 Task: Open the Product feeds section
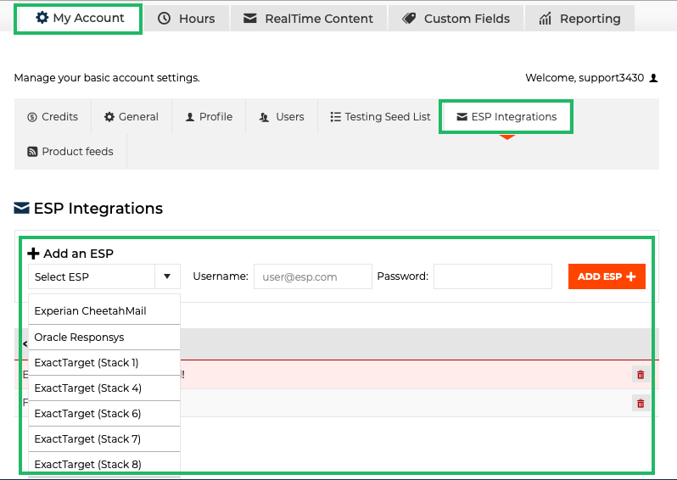point(70,152)
